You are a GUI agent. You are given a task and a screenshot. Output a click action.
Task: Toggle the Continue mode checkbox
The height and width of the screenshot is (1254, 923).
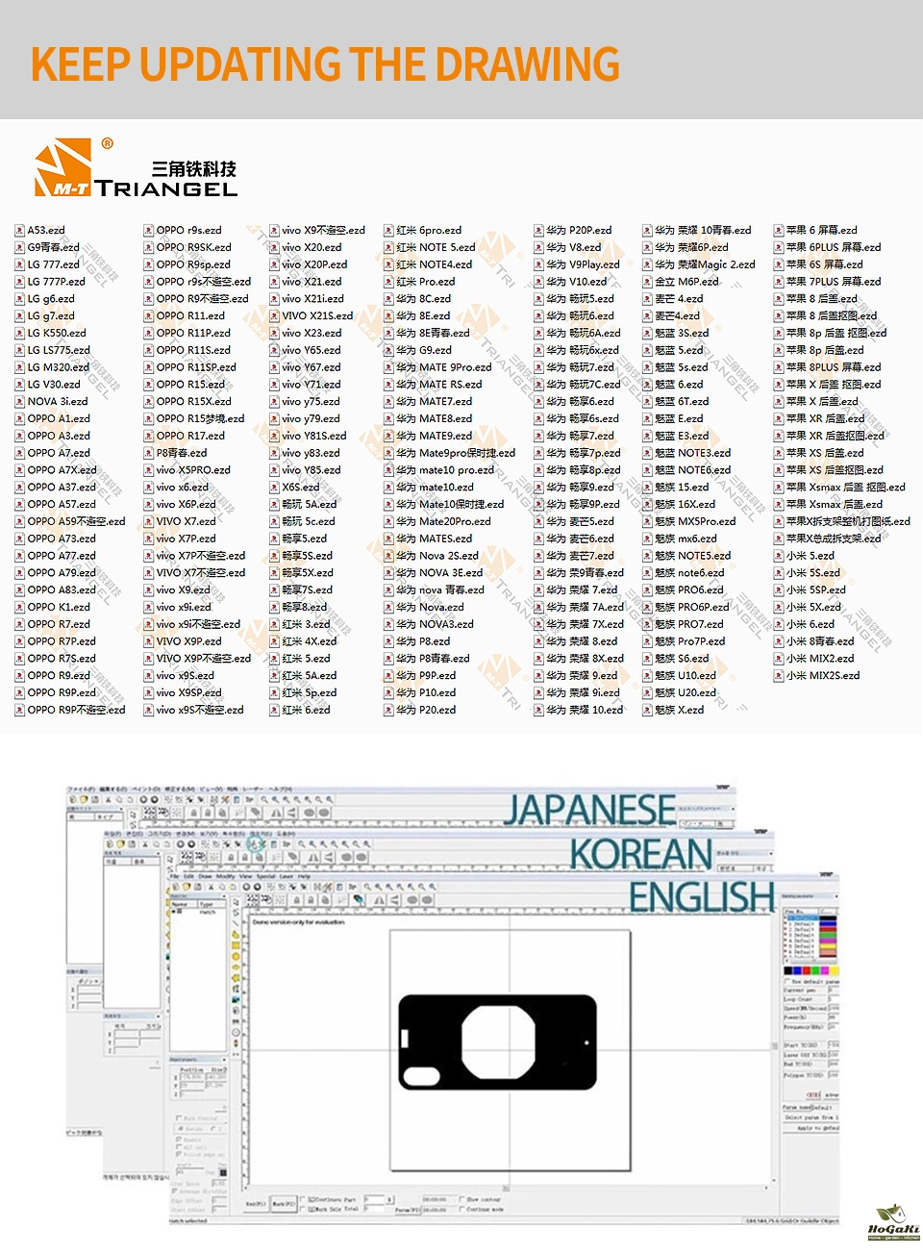tap(461, 1209)
